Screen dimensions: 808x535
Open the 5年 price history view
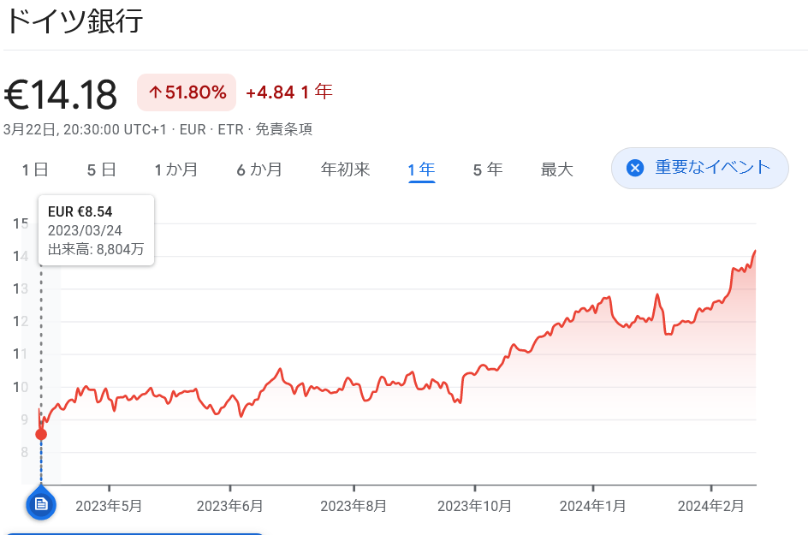[487, 169]
